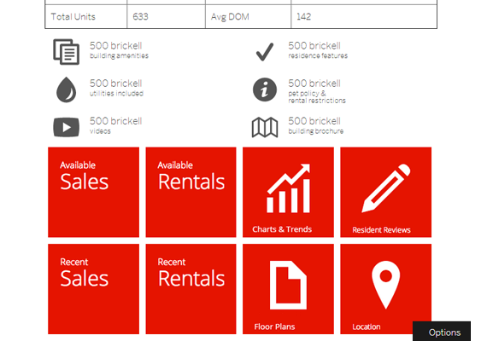
Task: Open the Charts & Trends graph tile
Action: 288,192
